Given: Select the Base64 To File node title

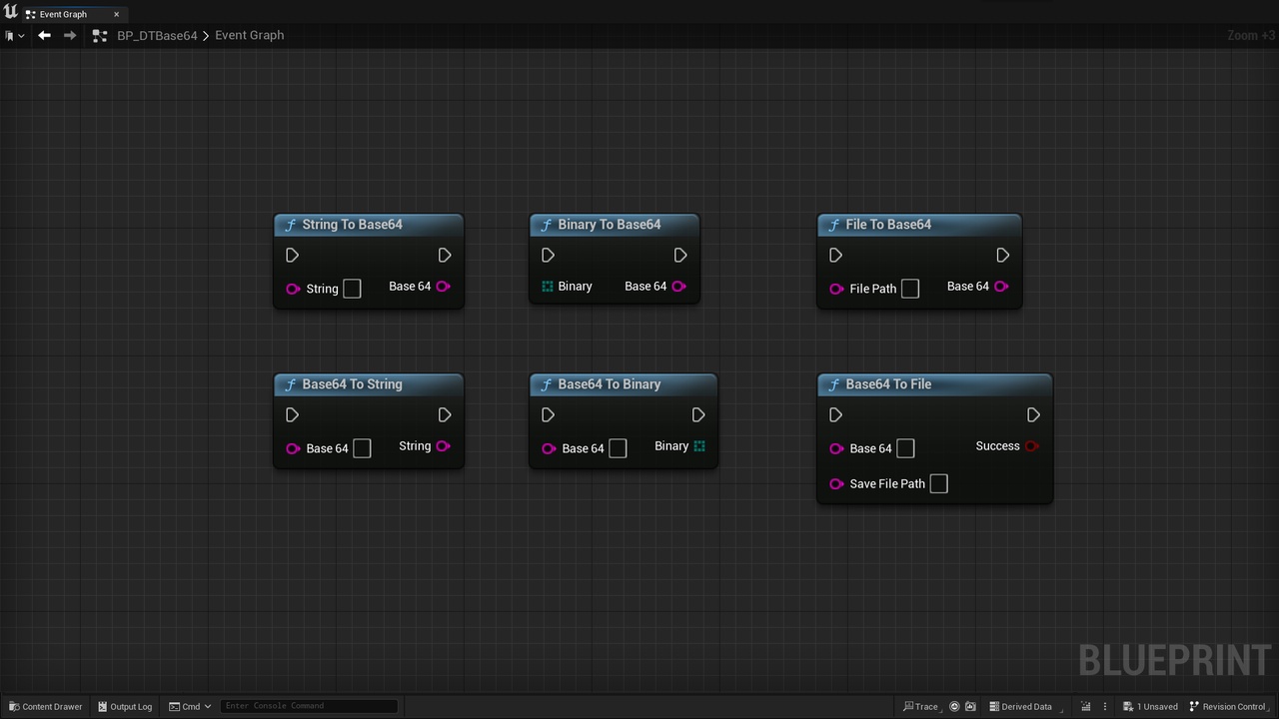Looking at the screenshot, I should [888, 384].
